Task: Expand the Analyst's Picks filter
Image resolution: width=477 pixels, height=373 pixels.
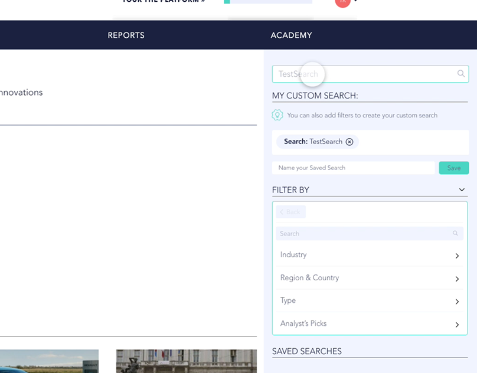Action: click(370, 323)
